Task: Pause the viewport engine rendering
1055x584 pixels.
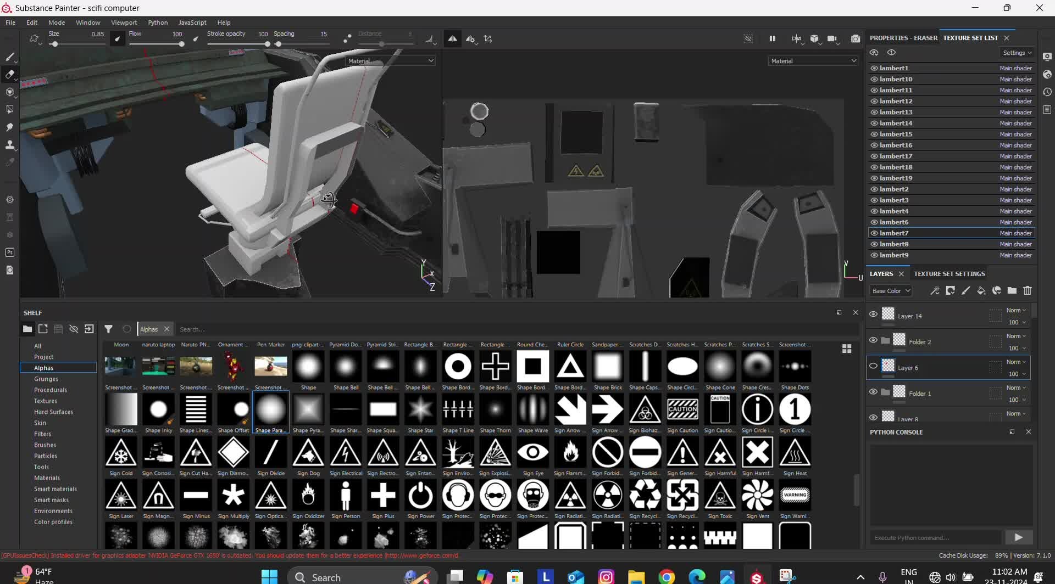Action: pos(772,38)
